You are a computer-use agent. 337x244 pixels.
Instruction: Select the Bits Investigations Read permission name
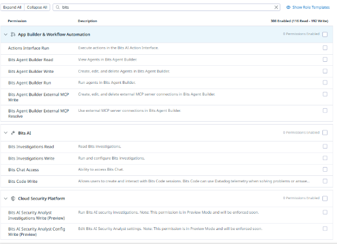pyautogui.click(x=31, y=147)
